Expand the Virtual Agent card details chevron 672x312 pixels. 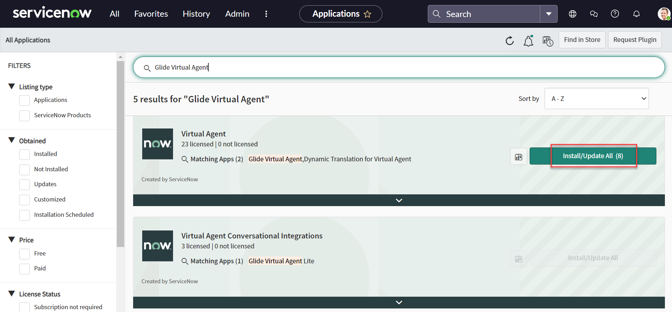pyautogui.click(x=399, y=200)
